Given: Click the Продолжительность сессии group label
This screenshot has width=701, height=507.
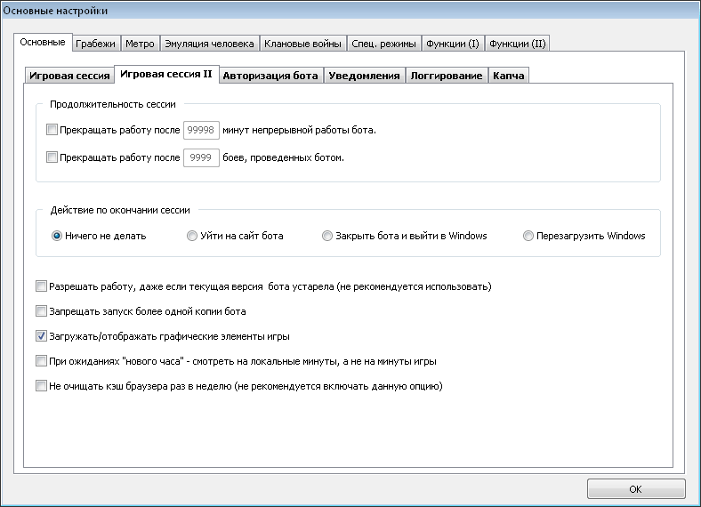Looking at the screenshot, I should click(113, 104).
